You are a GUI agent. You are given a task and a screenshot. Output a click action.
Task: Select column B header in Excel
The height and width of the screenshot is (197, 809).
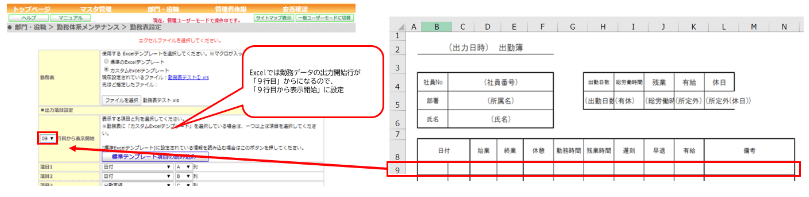tap(436, 27)
